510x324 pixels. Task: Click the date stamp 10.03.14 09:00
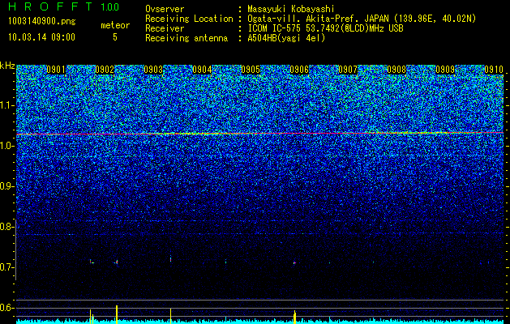41,37
